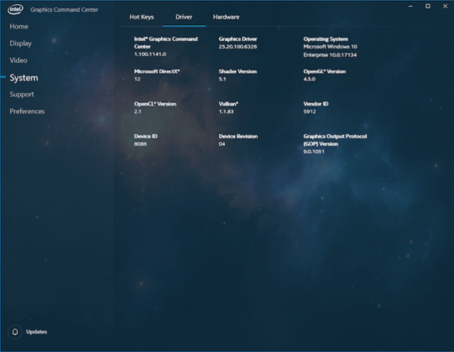Open Preferences from the sidebar
454x352 pixels.
tap(27, 111)
